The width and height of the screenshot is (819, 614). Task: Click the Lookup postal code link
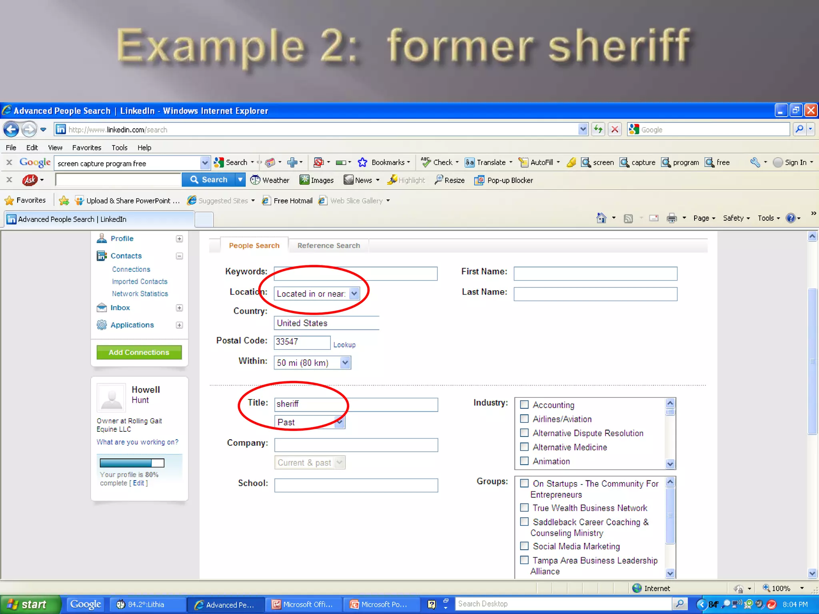pyautogui.click(x=344, y=345)
